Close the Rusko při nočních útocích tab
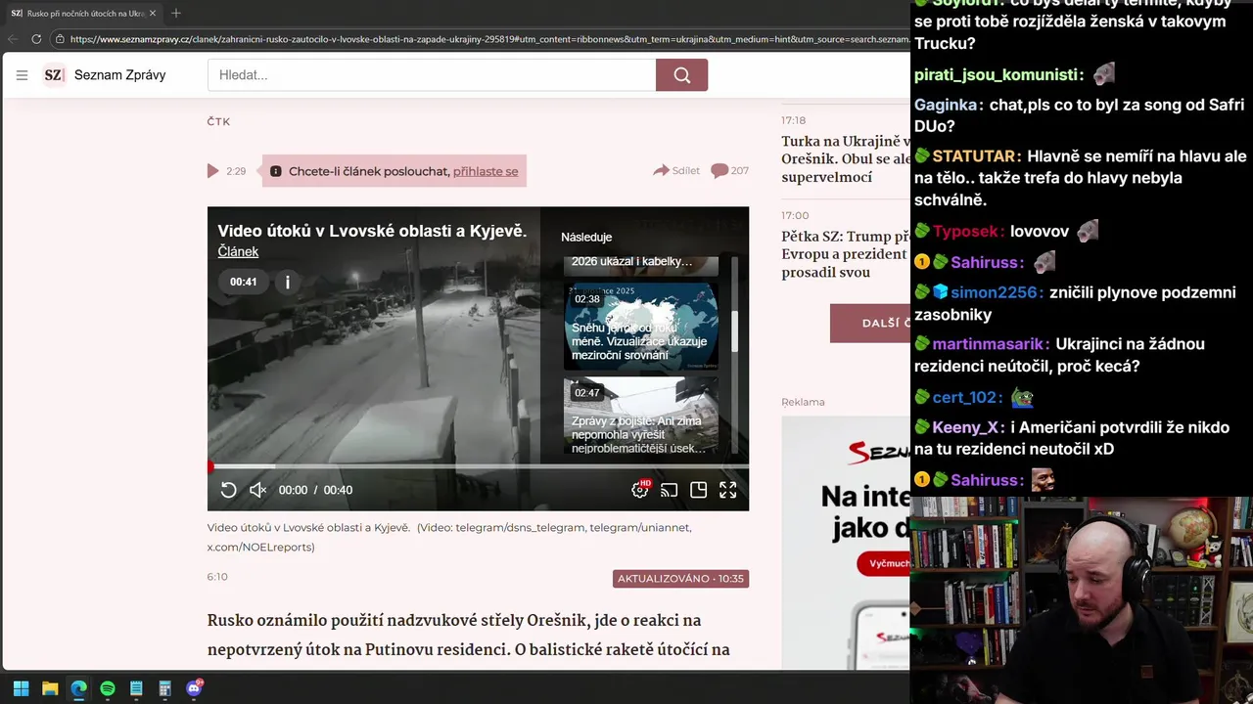 (x=153, y=14)
